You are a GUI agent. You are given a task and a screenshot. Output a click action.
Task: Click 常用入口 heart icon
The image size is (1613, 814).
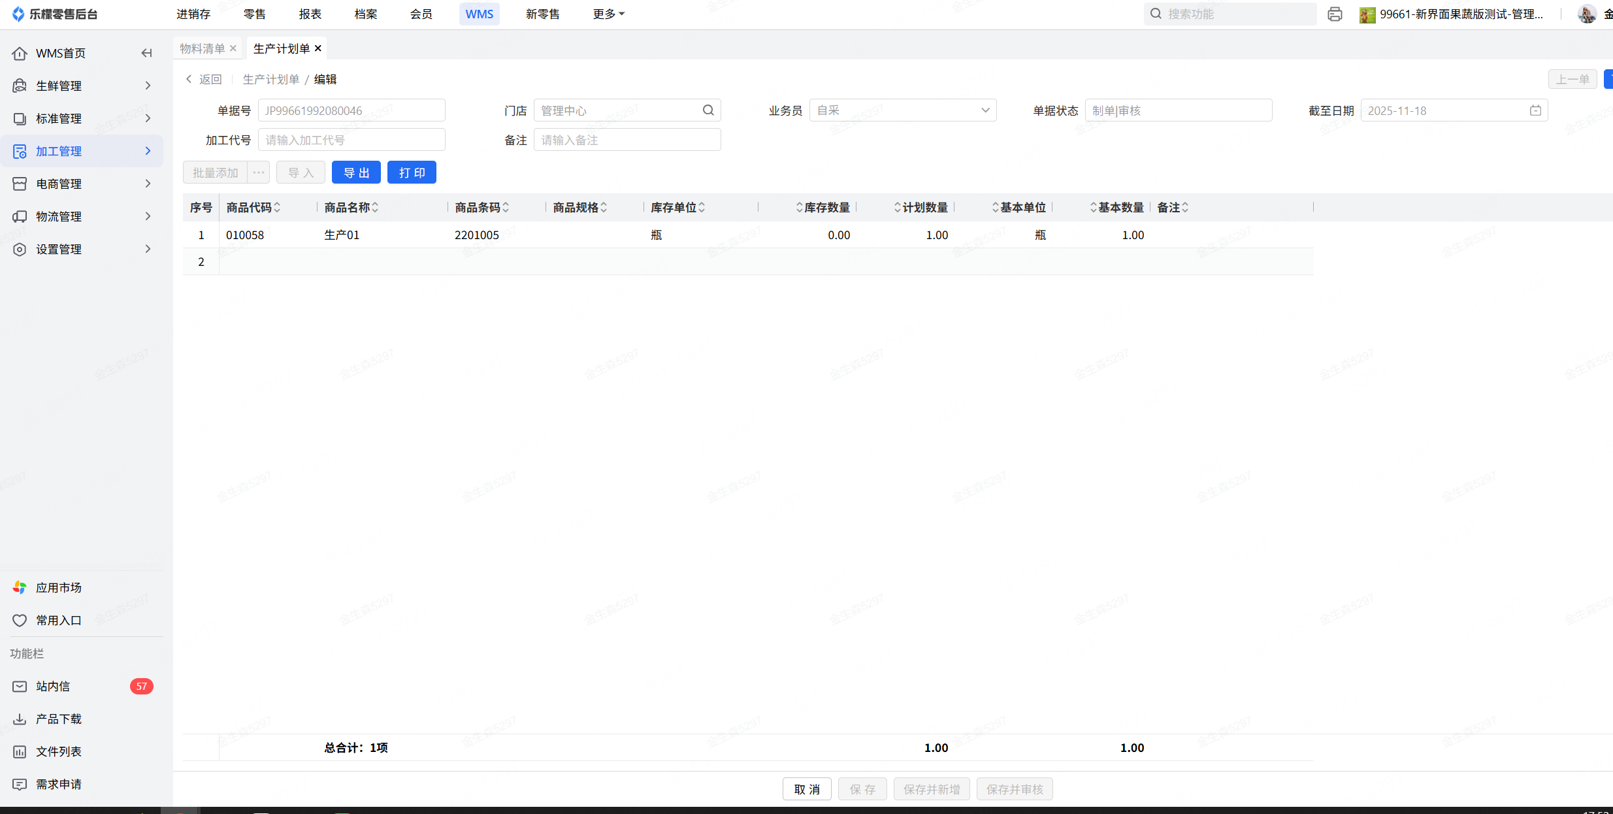coord(20,620)
